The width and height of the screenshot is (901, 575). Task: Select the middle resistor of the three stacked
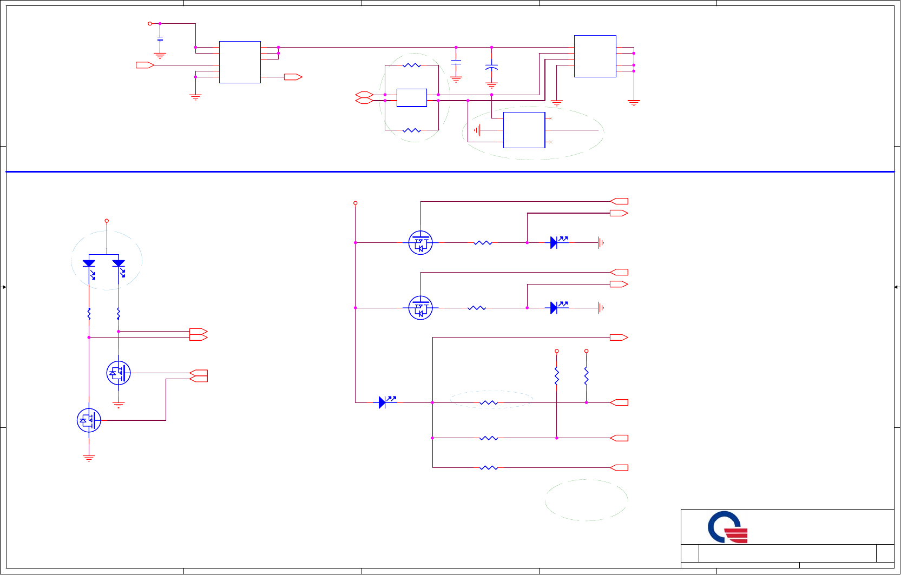click(489, 438)
